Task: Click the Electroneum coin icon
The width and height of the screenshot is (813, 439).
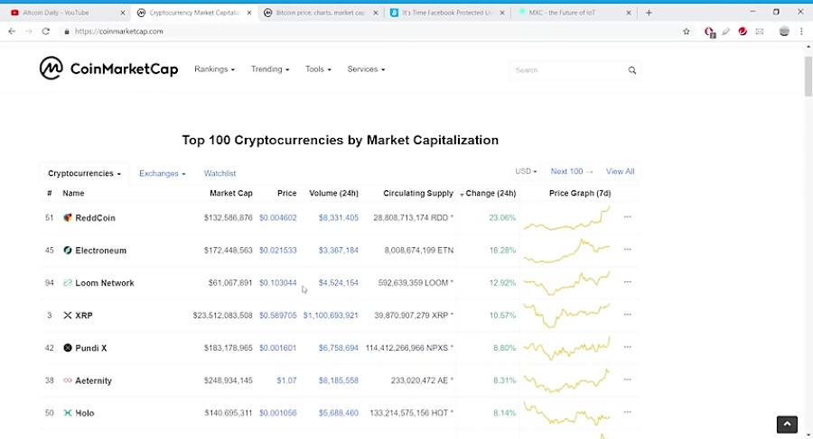Action: [x=68, y=250]
